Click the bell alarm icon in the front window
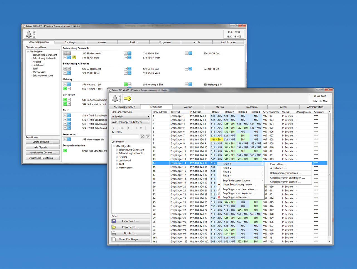This screenshot has width=357, height=269. (x=115, y=98)
